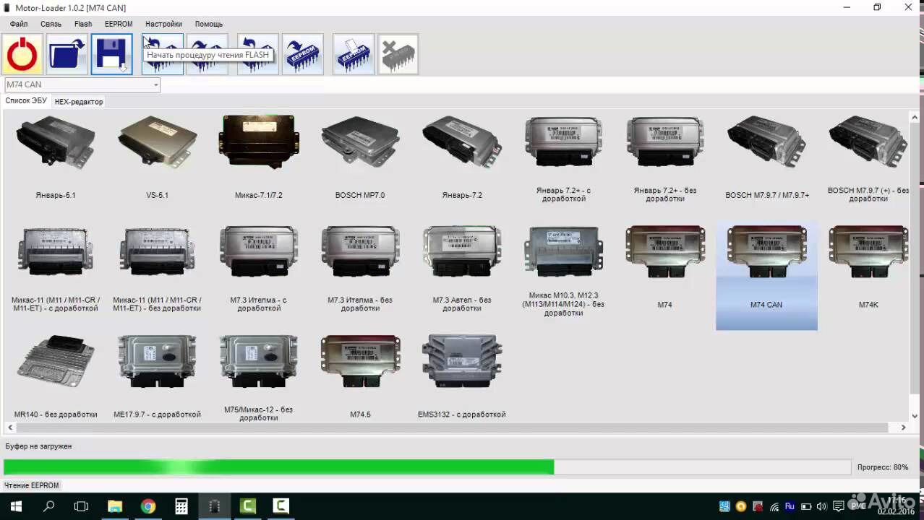Open Chrome from the Windows taskbar
The height and width of the screenshot is (520, 924).
pos(148,506)
